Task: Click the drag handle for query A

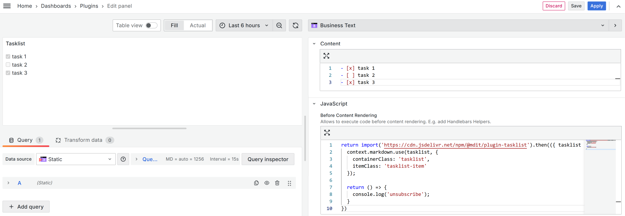Action: coord(289,183)
